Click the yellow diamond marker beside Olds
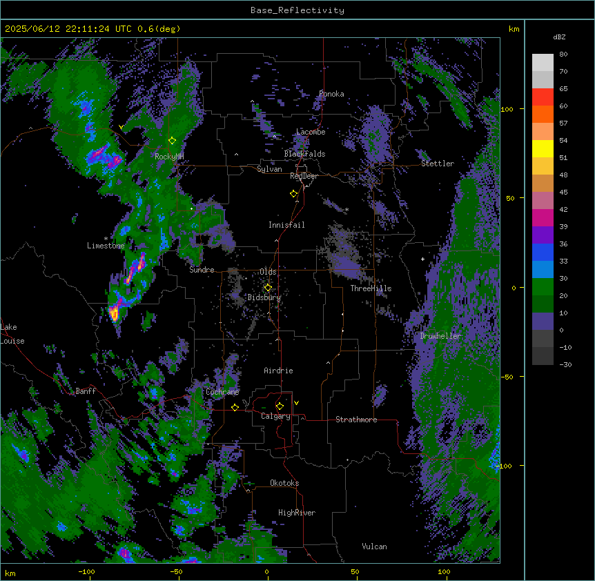 tap(268, 287)
